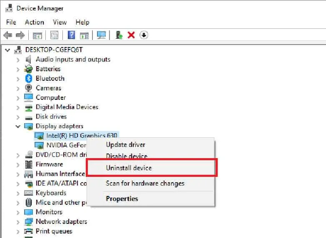
Task: Open the Action menu
Action: (35, 22)
